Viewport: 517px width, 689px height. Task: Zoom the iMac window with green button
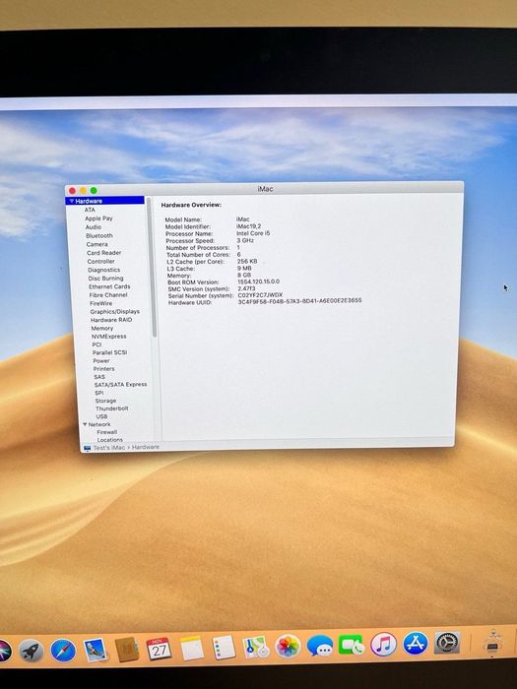tap(94, 190)
